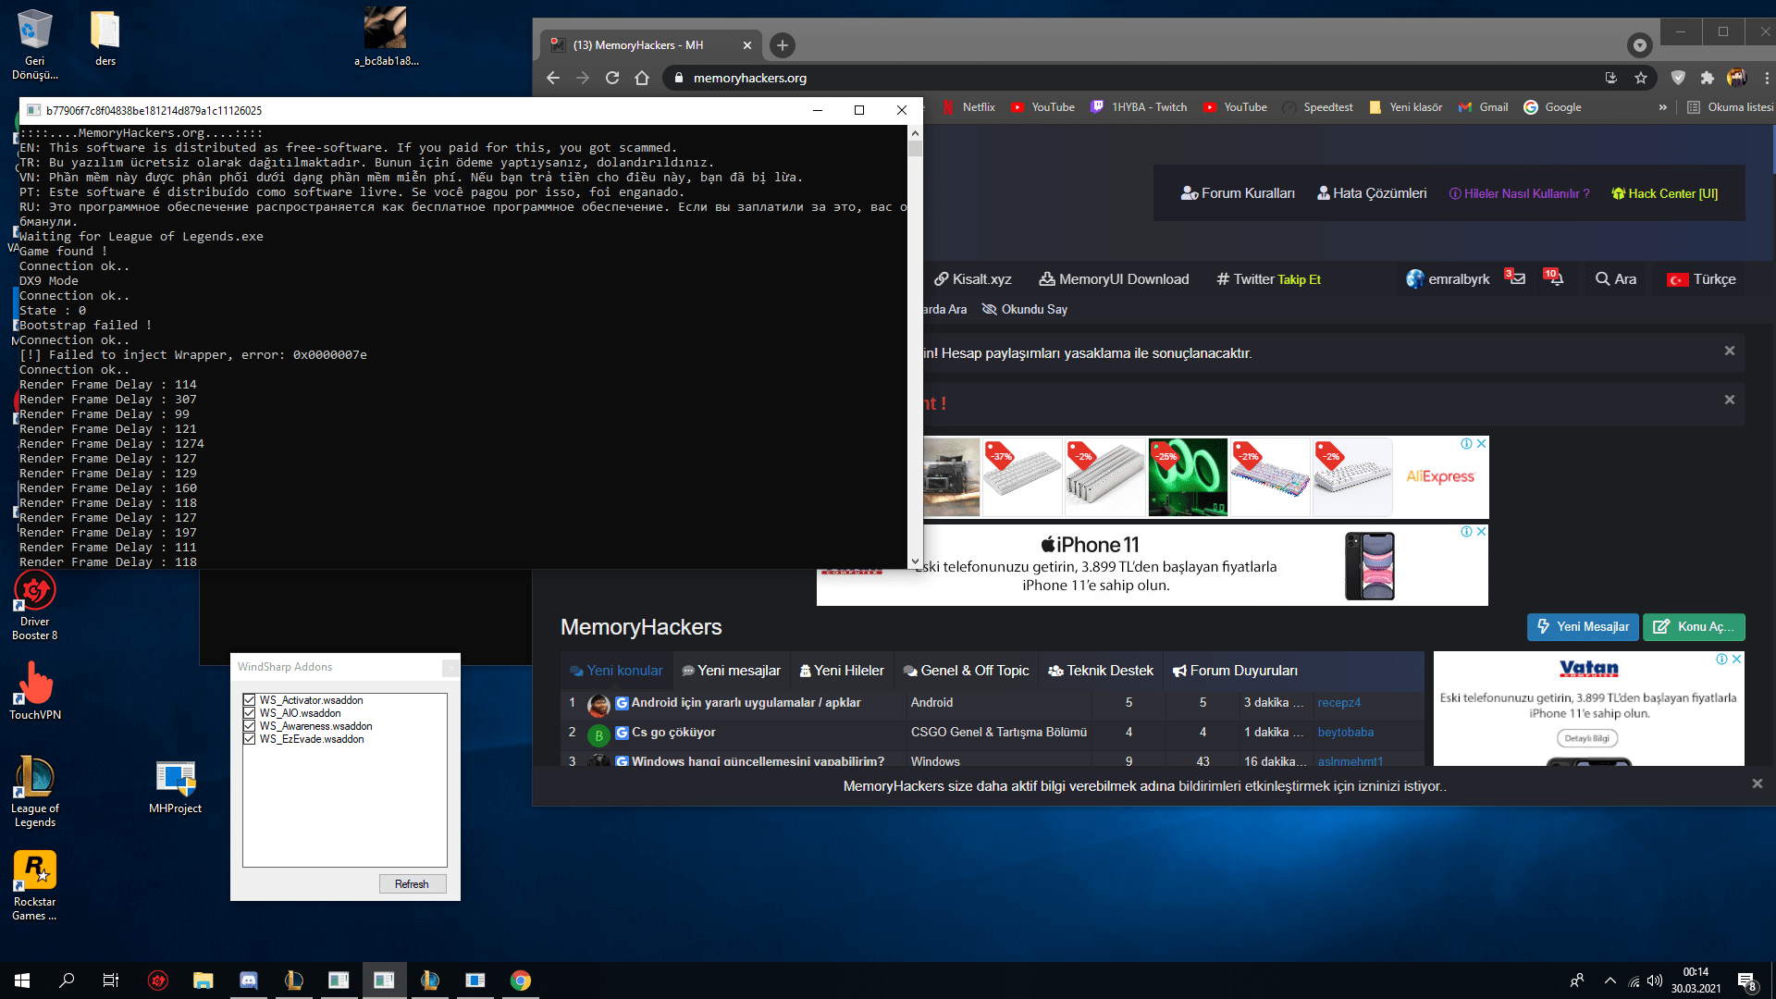Switch to the Genel & Off Topic tab

coord(966,671)
